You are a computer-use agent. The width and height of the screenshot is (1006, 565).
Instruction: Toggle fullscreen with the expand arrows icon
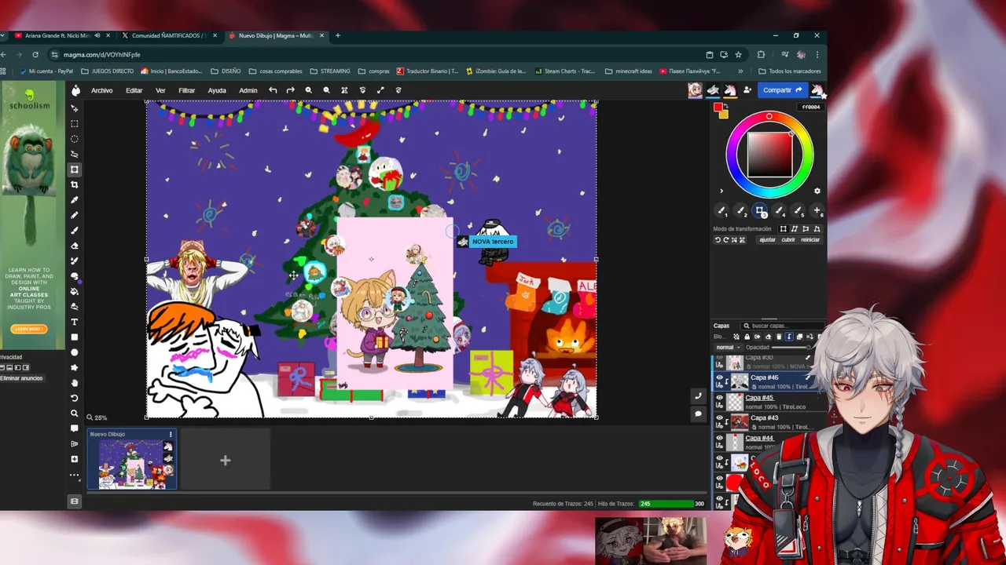coord(380,90)
